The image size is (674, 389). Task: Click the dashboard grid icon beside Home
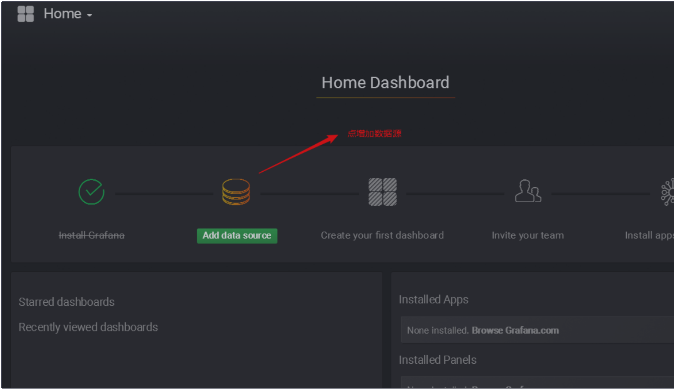(25, 14)
